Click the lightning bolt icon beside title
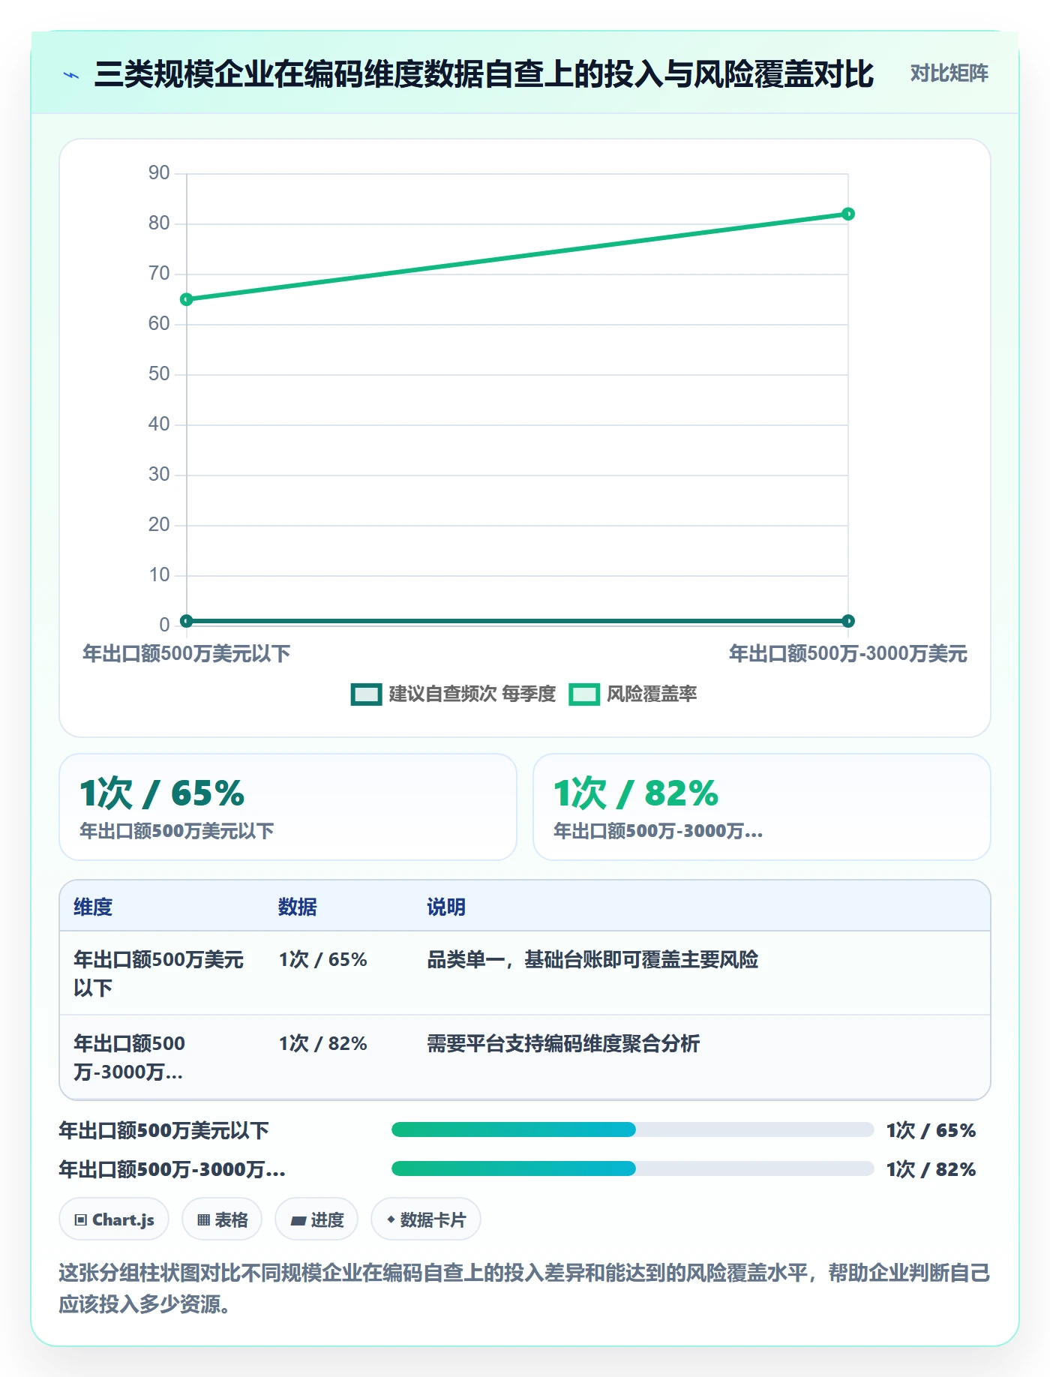 71,75
